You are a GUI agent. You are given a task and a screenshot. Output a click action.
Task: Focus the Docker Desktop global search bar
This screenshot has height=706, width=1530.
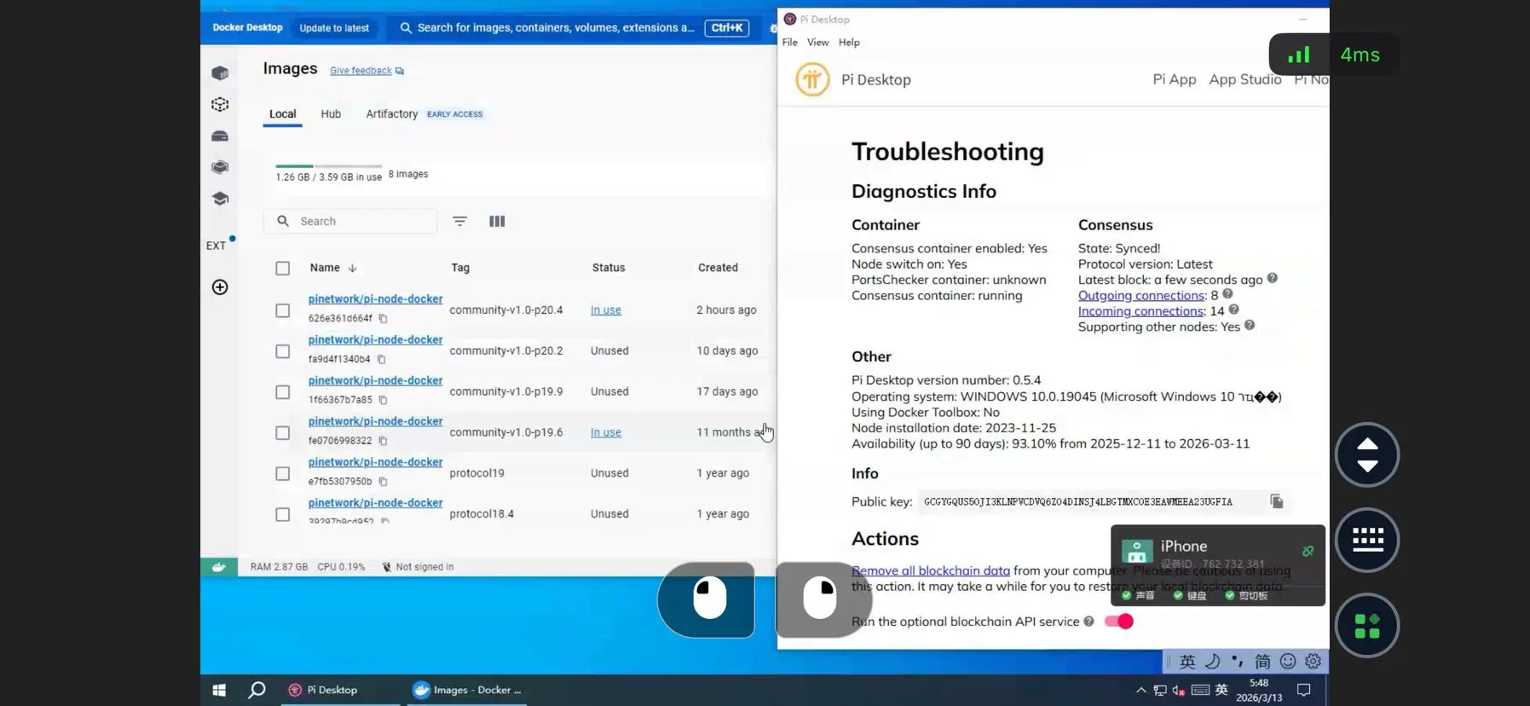(x=573, y=28)
